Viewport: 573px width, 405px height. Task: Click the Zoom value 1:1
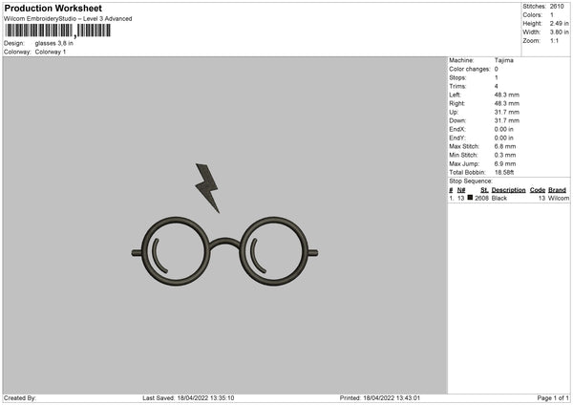click(554, 40)
